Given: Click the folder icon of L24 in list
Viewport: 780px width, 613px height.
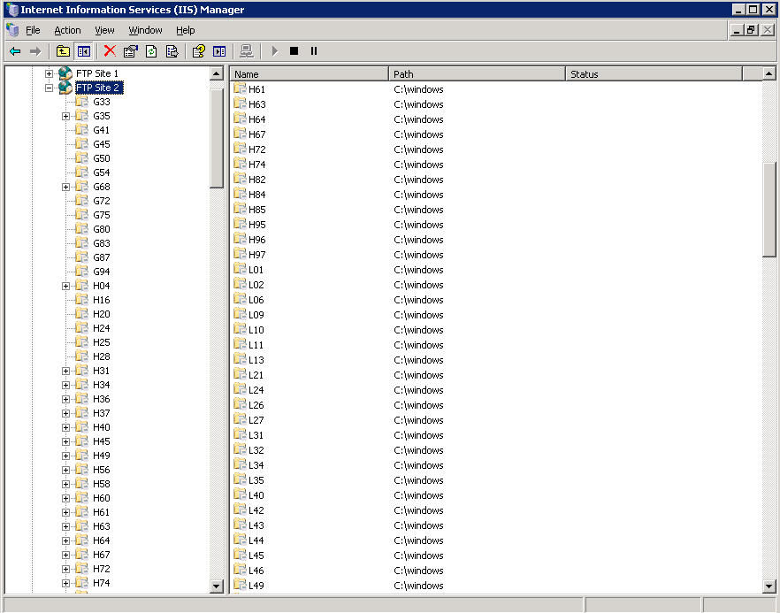Looking at the screenshot, I should [x=241, y=389].
